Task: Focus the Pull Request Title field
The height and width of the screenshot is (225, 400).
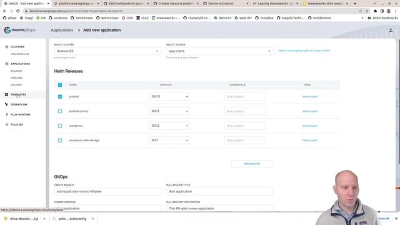Action: point(219,192)
